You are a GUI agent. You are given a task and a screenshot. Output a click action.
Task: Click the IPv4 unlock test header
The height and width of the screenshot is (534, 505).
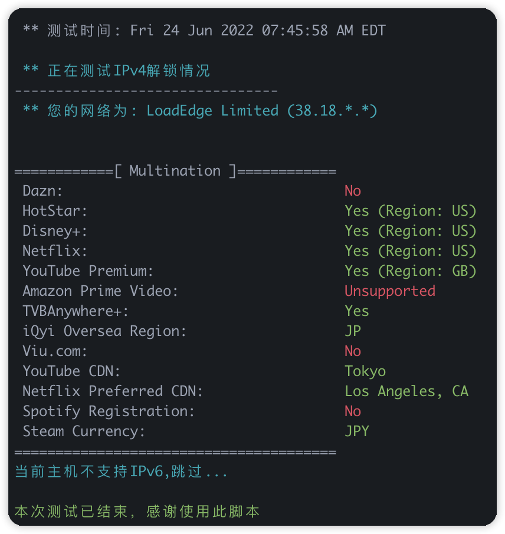pyautogui.click(x=116, y=71)
